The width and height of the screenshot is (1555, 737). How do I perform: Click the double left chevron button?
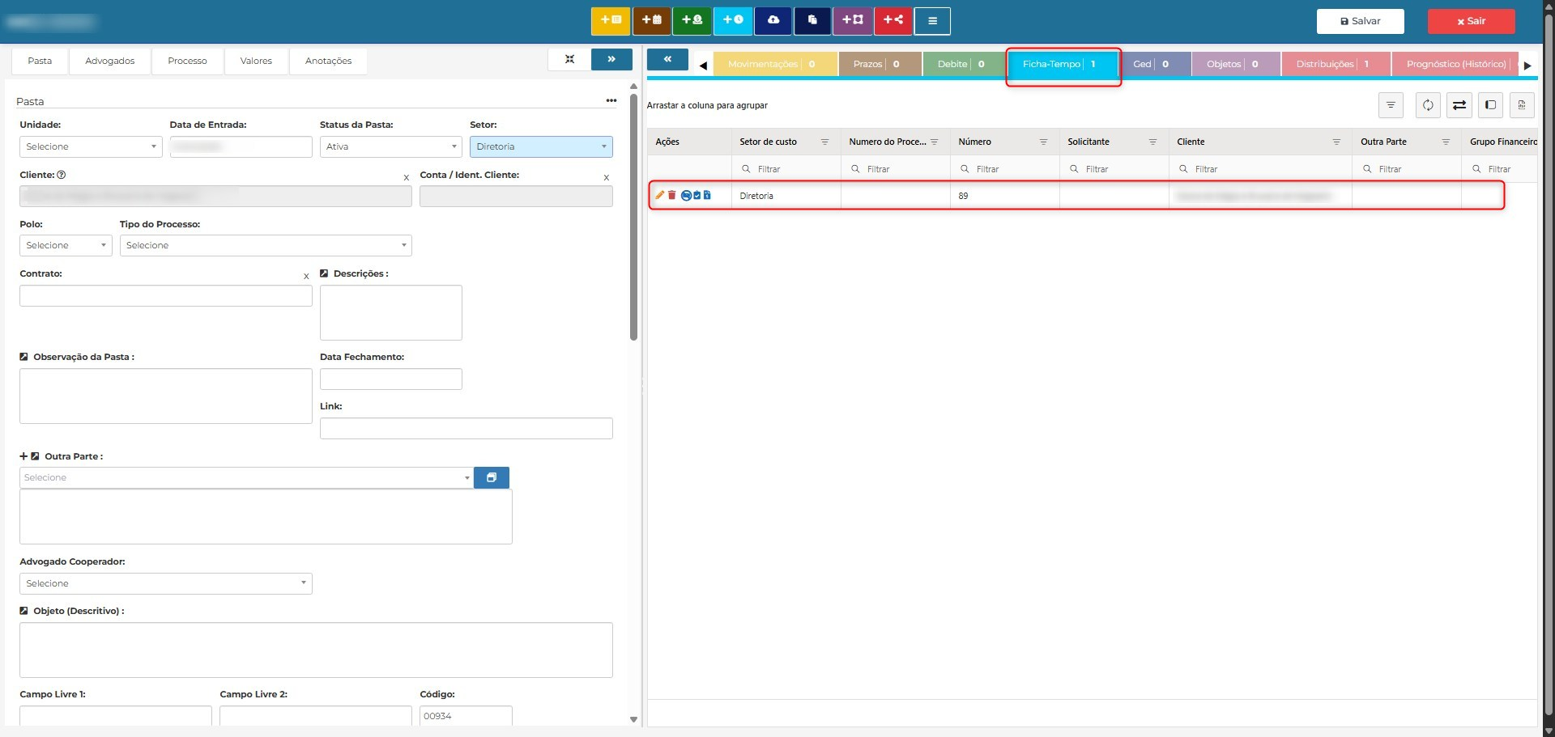coord(667,59)
